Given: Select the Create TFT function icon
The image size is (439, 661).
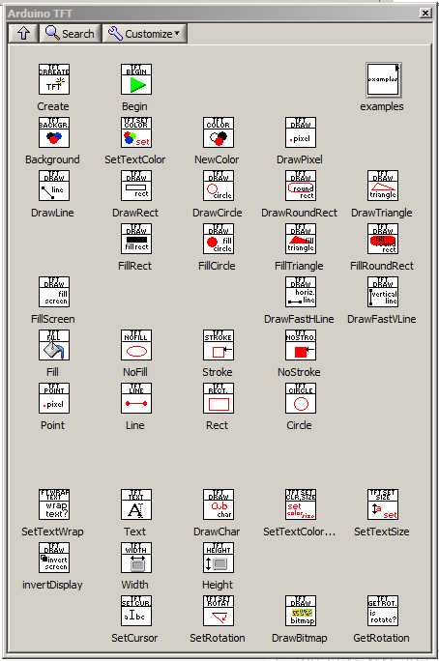Looking at the screenshot, I should (x=54, y=79).
